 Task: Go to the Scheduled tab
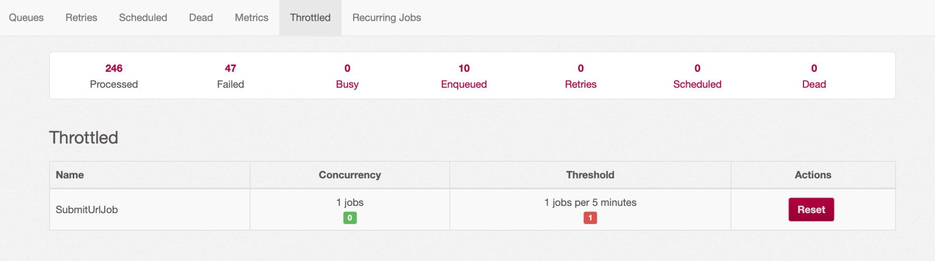[143, 18]
